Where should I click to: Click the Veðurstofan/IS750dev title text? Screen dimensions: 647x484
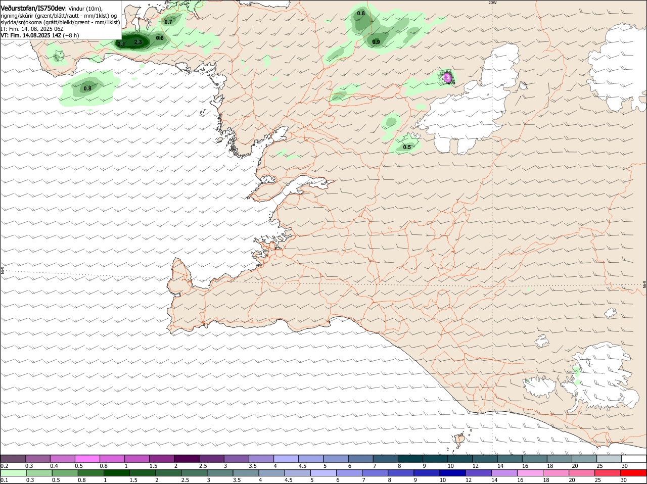click(32, 8)
